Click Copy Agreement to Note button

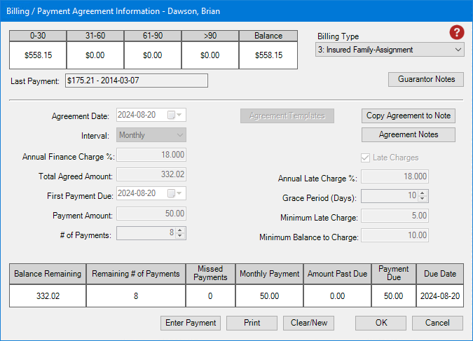pos(409,116)
